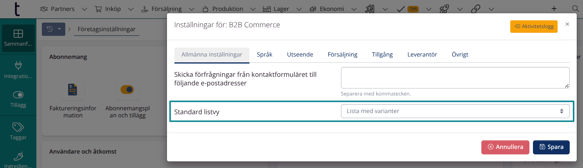Expand the chevron next to running person icon
The image size is (583, 168).
tap(385, 9)
